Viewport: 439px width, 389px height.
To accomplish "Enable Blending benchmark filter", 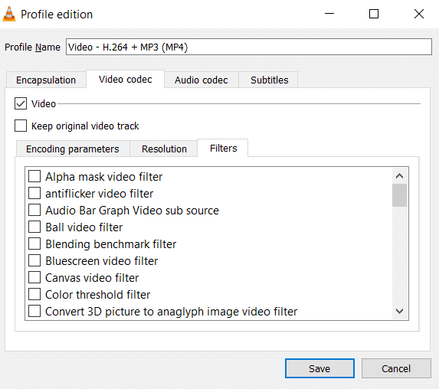I will [34, 244].
